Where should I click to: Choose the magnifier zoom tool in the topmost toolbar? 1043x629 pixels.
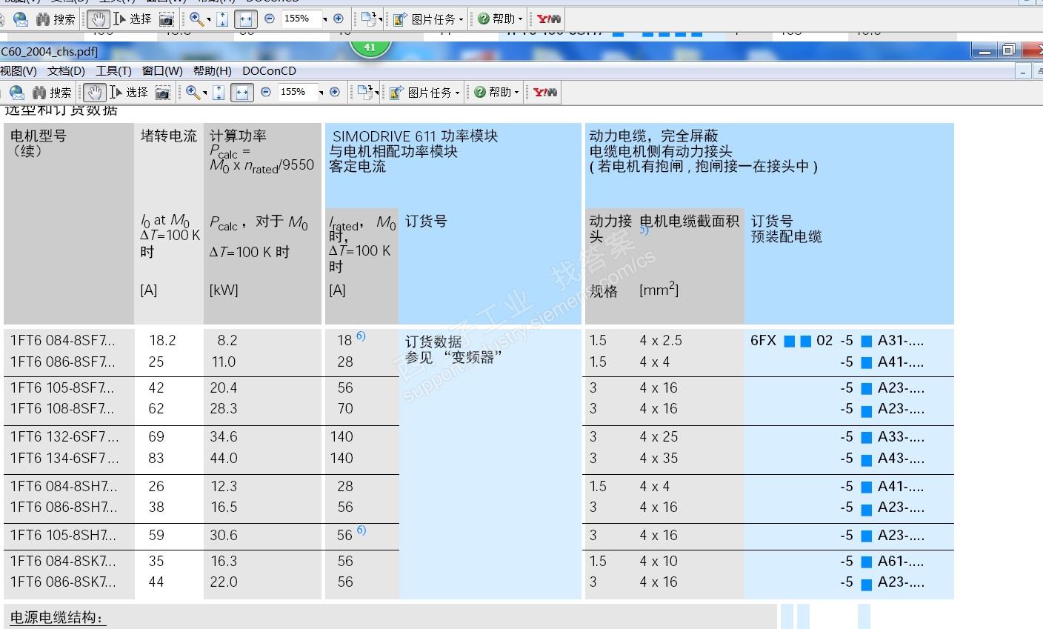[196, 19]
